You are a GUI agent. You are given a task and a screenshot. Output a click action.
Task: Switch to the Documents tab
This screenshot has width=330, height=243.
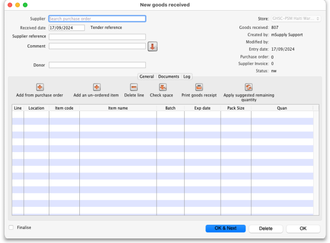click(x=168, y=77)
